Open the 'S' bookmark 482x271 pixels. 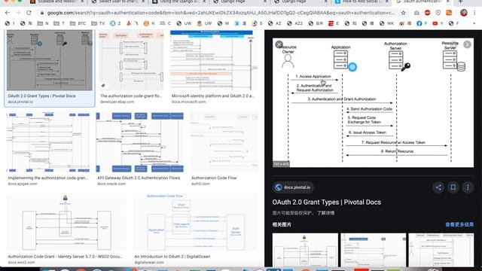(257, 23)
